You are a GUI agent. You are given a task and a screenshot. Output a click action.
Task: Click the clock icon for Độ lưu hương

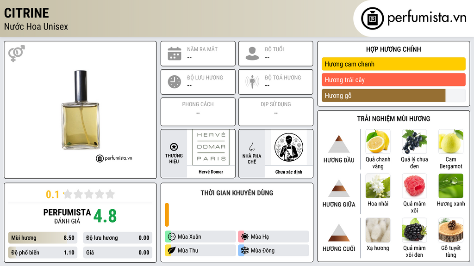pos(175,82)
